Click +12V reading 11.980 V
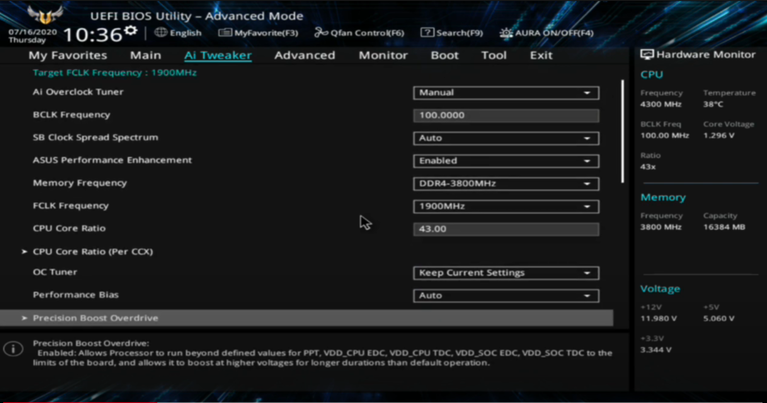 click(x=658, y=318)
